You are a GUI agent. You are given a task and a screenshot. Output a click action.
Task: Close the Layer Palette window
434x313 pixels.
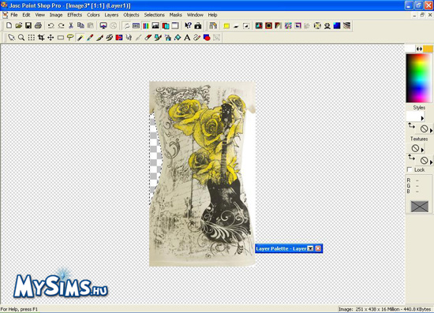pyautogui.click(x=318, y=248)
